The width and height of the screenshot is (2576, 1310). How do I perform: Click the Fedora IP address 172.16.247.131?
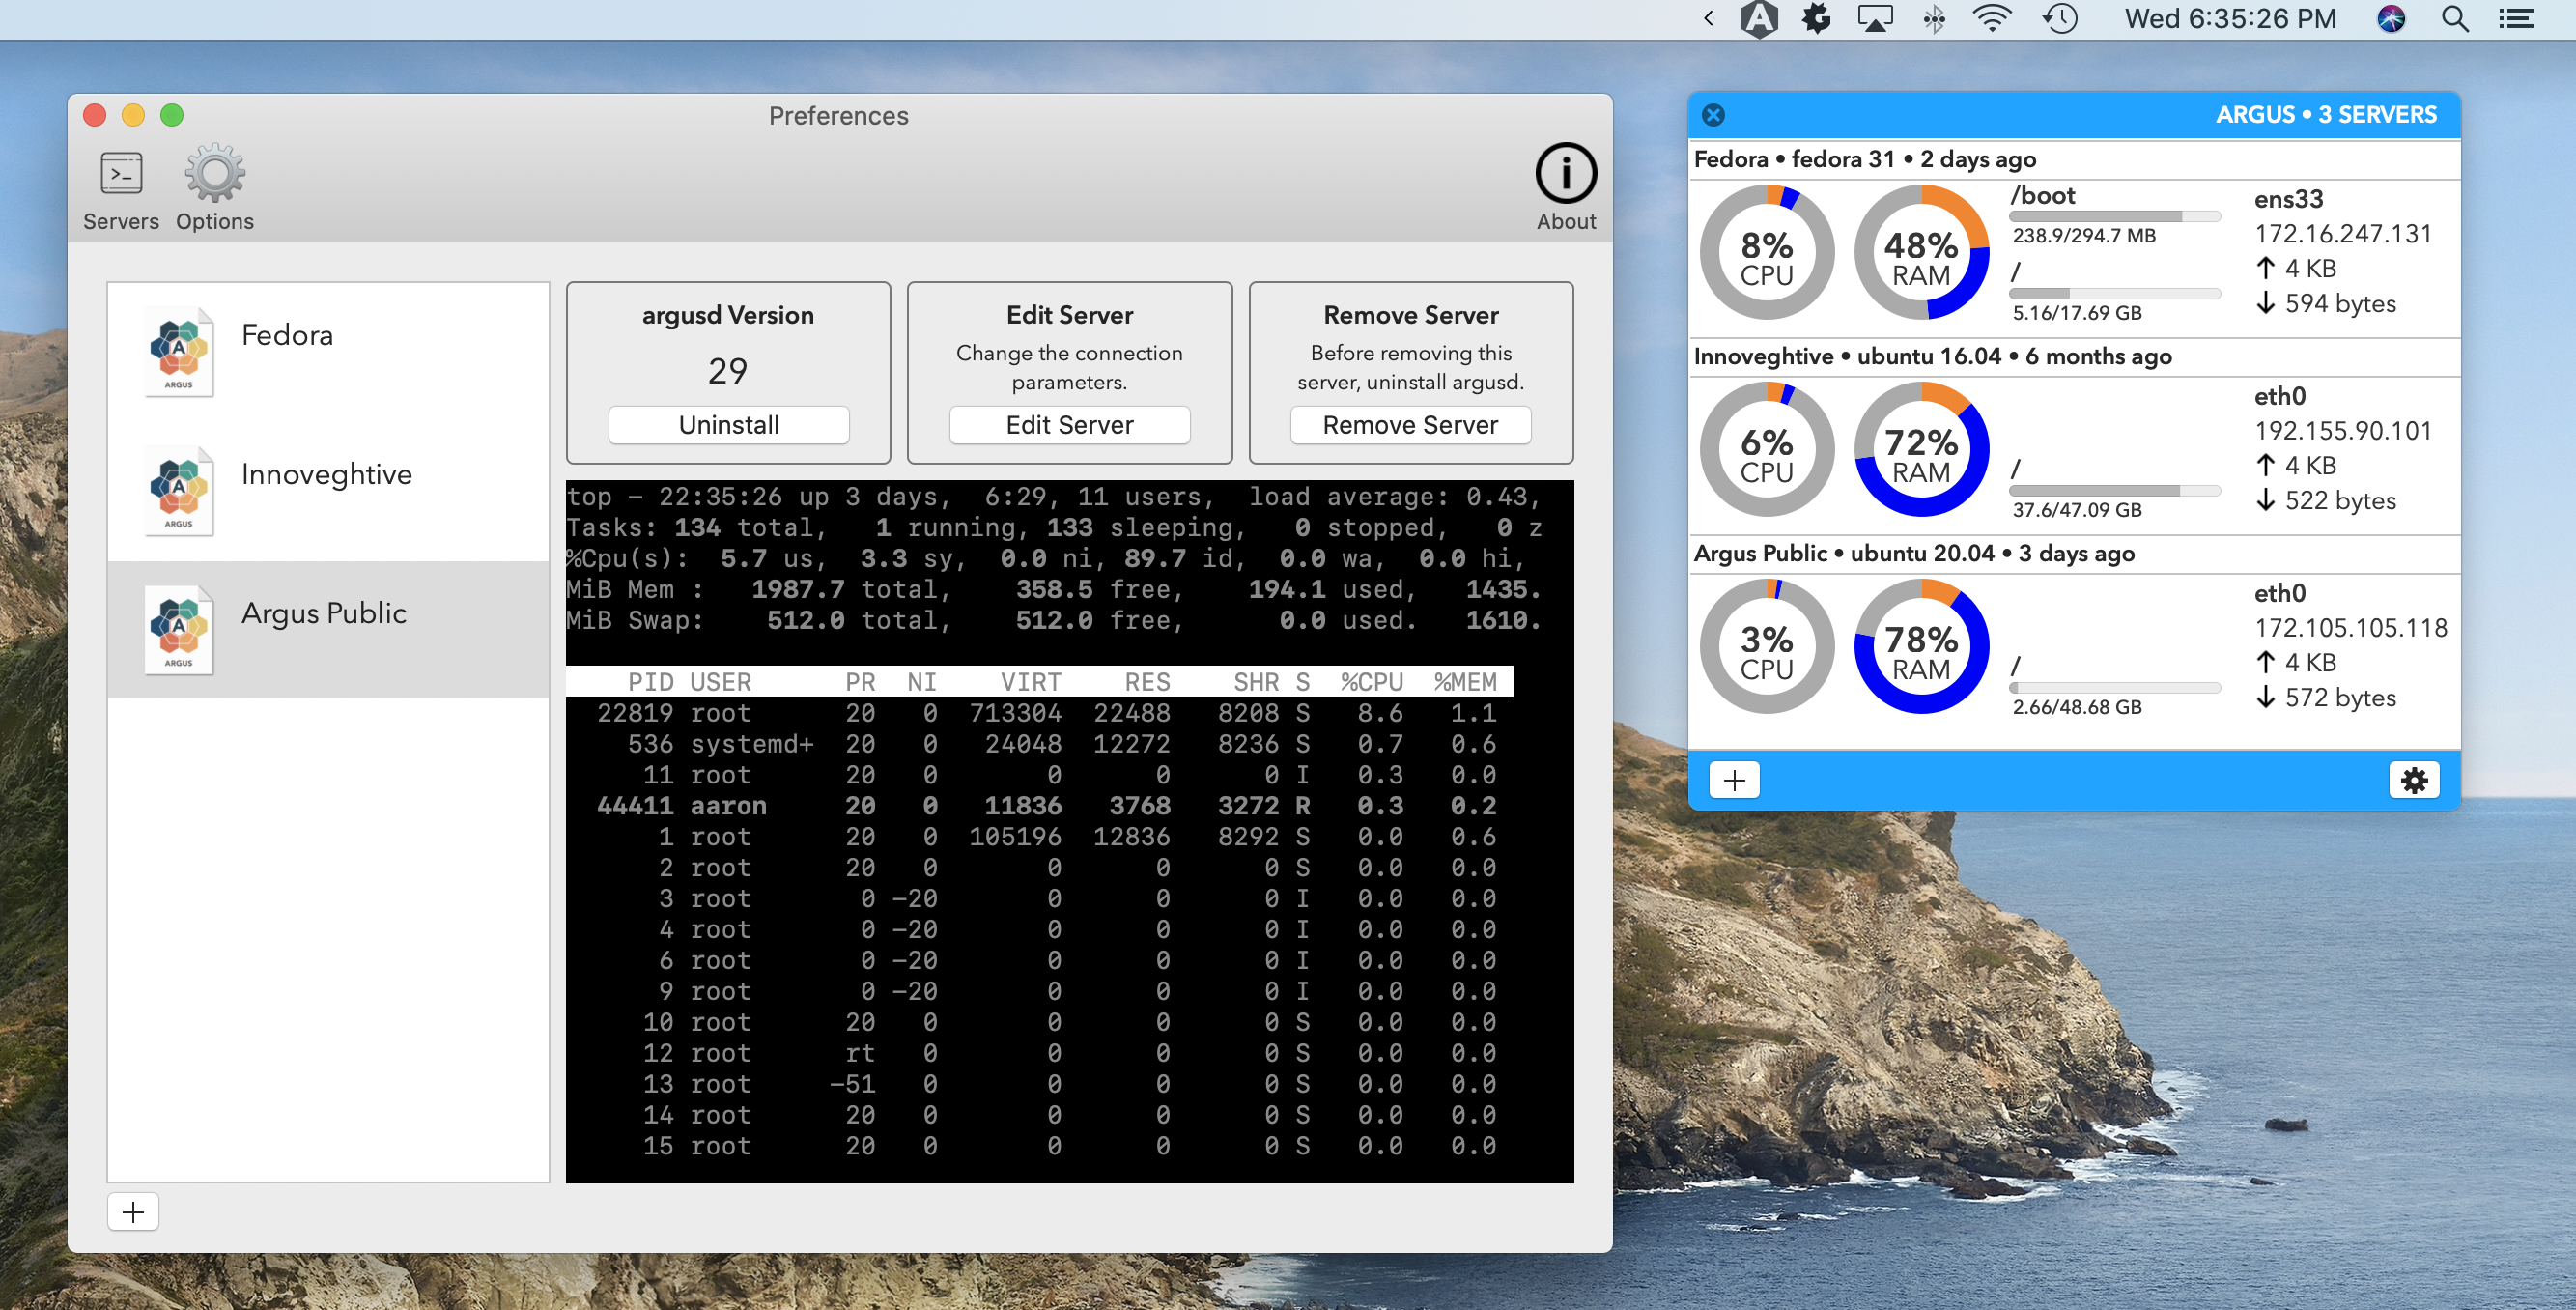[2342, 233]
